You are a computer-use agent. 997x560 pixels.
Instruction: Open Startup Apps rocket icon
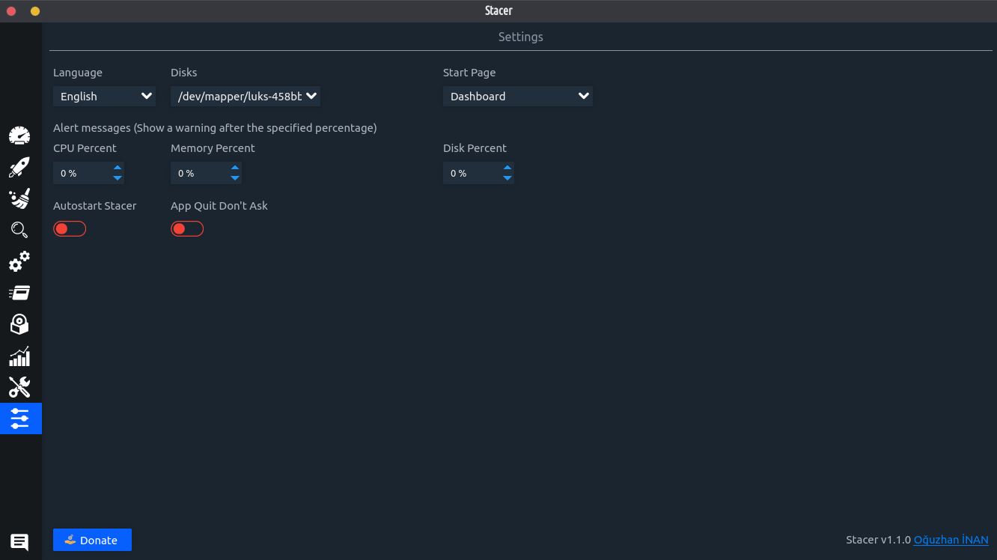point(19,167)
